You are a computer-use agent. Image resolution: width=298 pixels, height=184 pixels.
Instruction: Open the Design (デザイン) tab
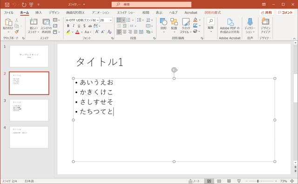54,13
